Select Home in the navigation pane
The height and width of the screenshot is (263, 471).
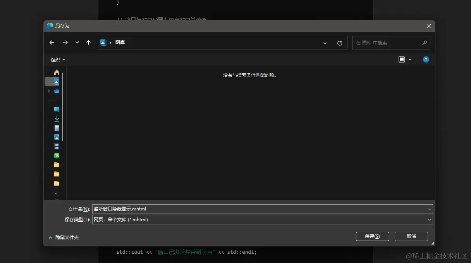tap(57, 72)
